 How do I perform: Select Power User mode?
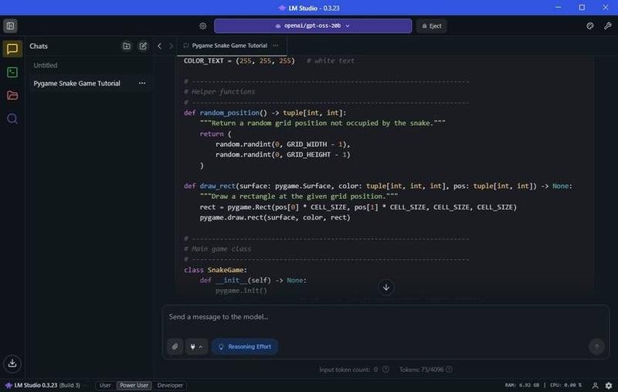click(134, 385)
